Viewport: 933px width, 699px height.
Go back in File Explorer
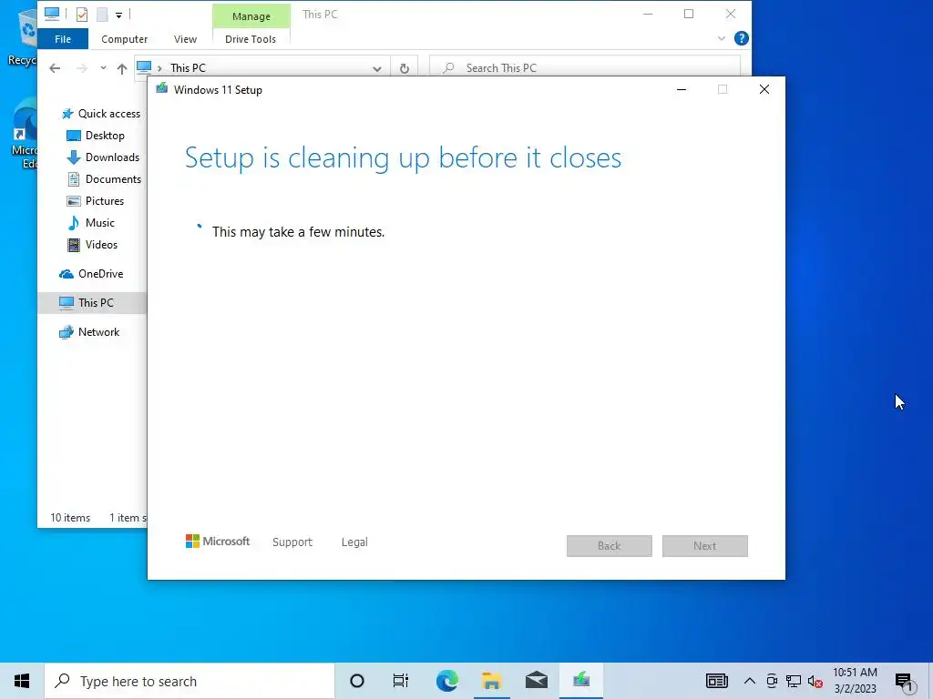point(55,68)
